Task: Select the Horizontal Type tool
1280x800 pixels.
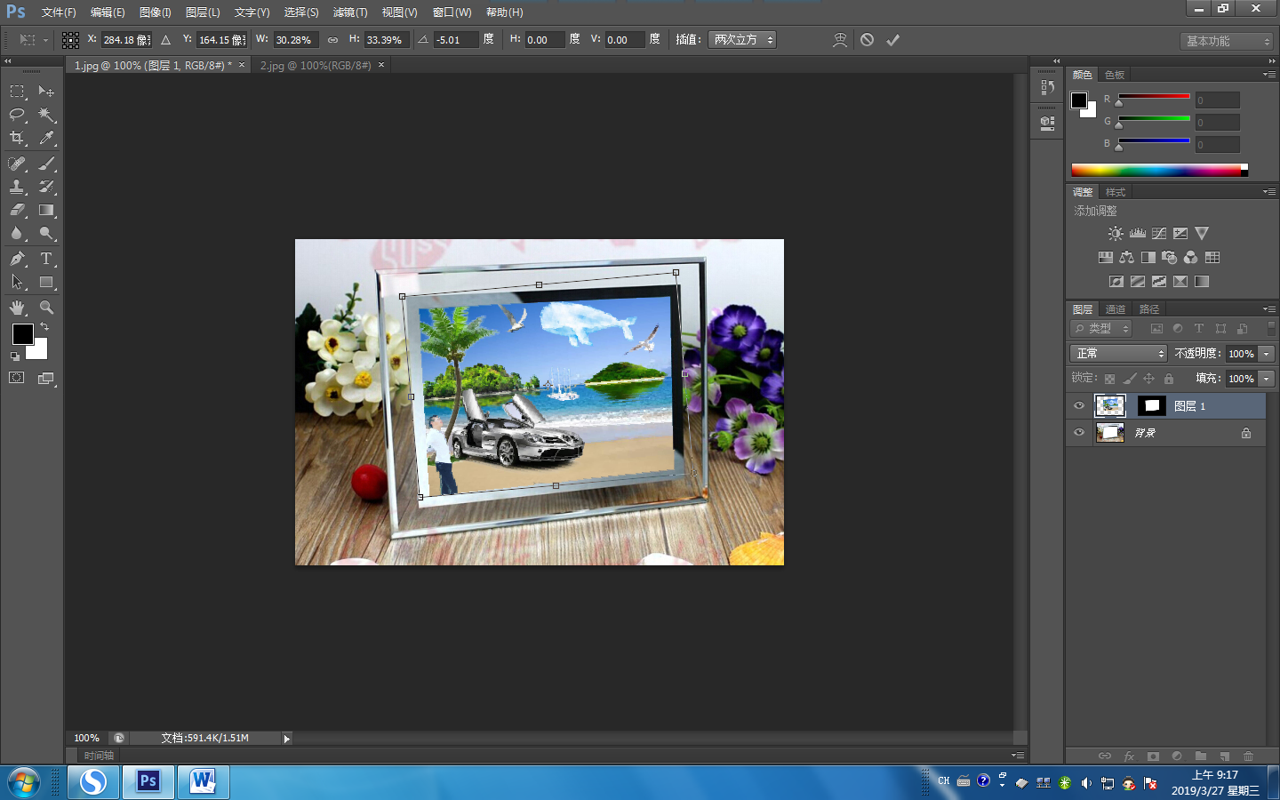Action: click(46, 259)
